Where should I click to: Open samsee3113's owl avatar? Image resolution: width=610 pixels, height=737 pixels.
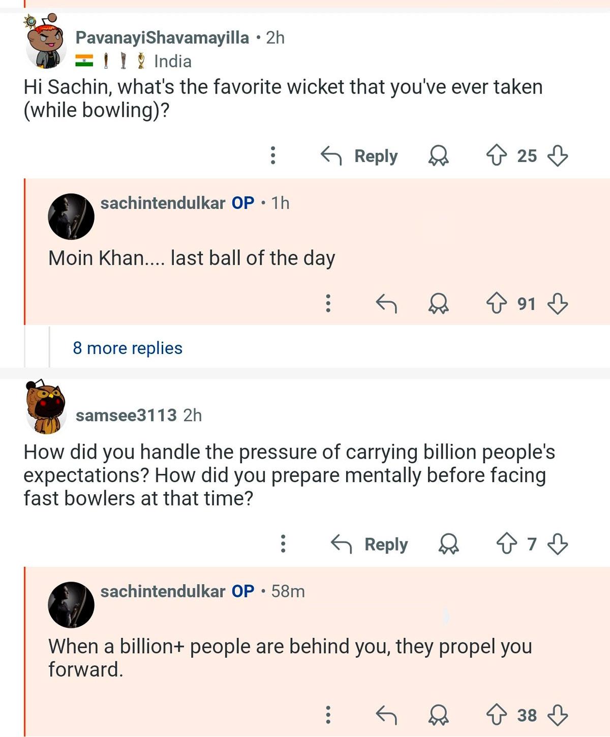[x=46, y=407]
